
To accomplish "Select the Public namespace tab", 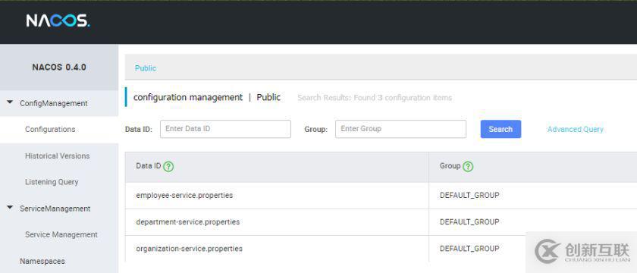I will (x=146, y=68).
